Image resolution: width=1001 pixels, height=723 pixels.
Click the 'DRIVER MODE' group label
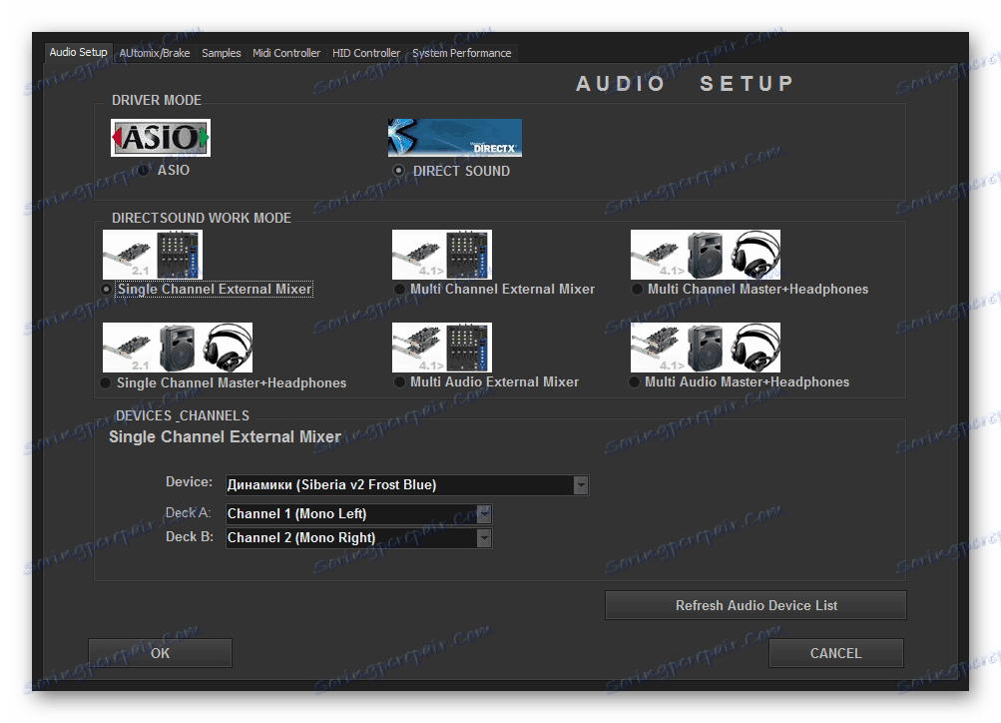[x=157, y=100]
